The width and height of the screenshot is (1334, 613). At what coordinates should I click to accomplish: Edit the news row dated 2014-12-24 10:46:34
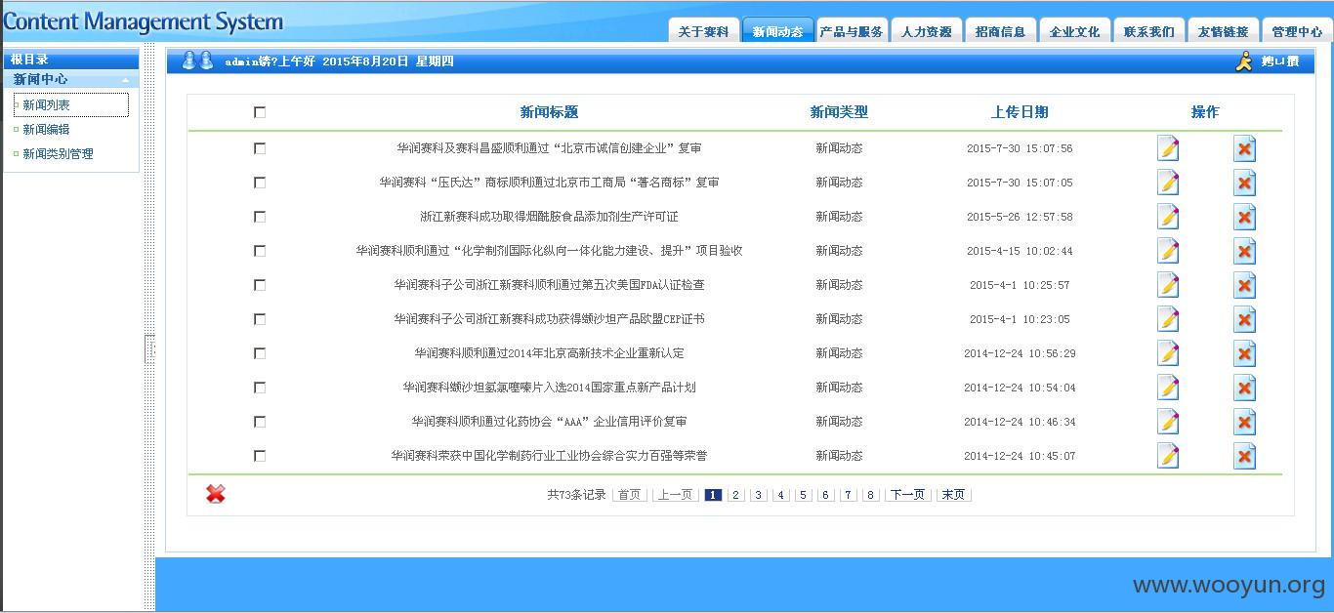click(x=1168, y=422)
